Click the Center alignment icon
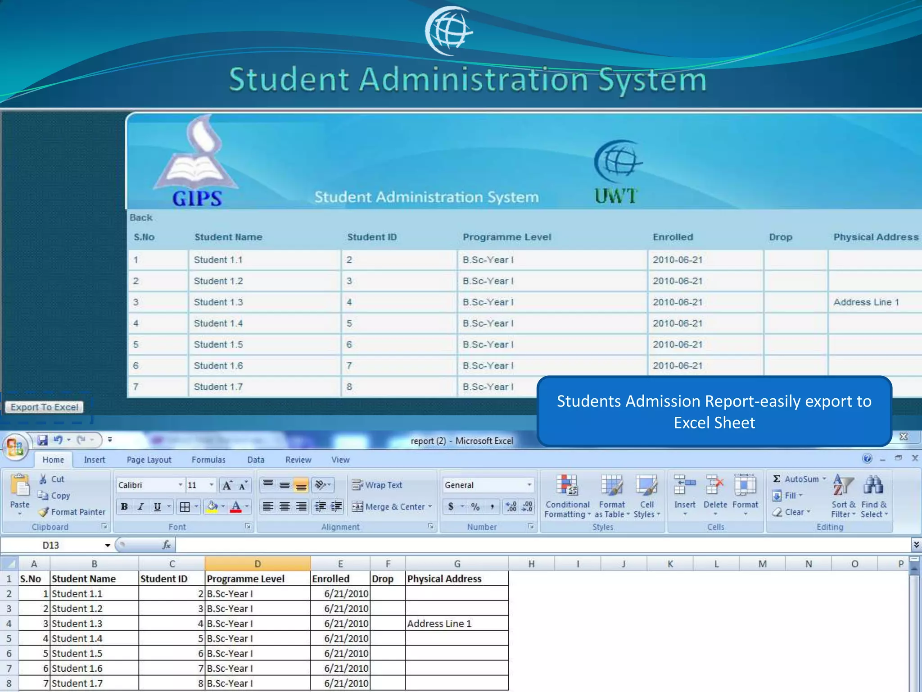This screenshot has height=692, width=922. pyautogui.click(x=285, y=507)
